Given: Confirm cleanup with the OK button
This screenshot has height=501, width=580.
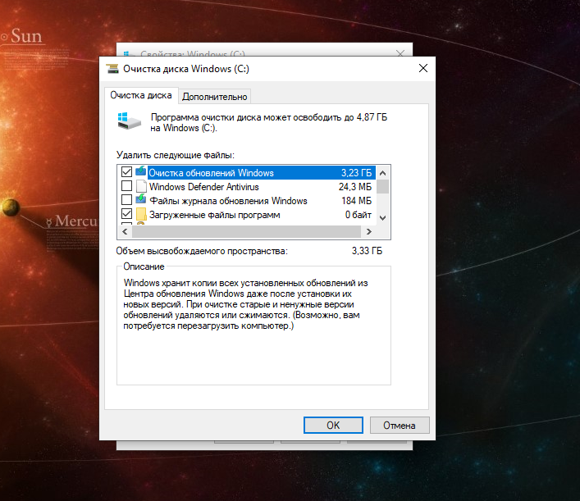Looking at the screenshot, I should 333,426.
